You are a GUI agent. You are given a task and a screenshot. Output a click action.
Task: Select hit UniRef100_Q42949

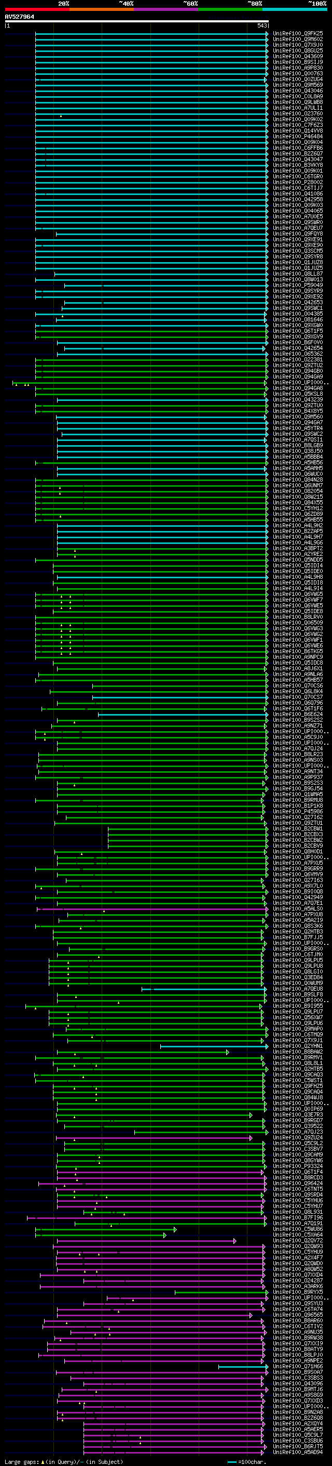(x=298, y=897)
